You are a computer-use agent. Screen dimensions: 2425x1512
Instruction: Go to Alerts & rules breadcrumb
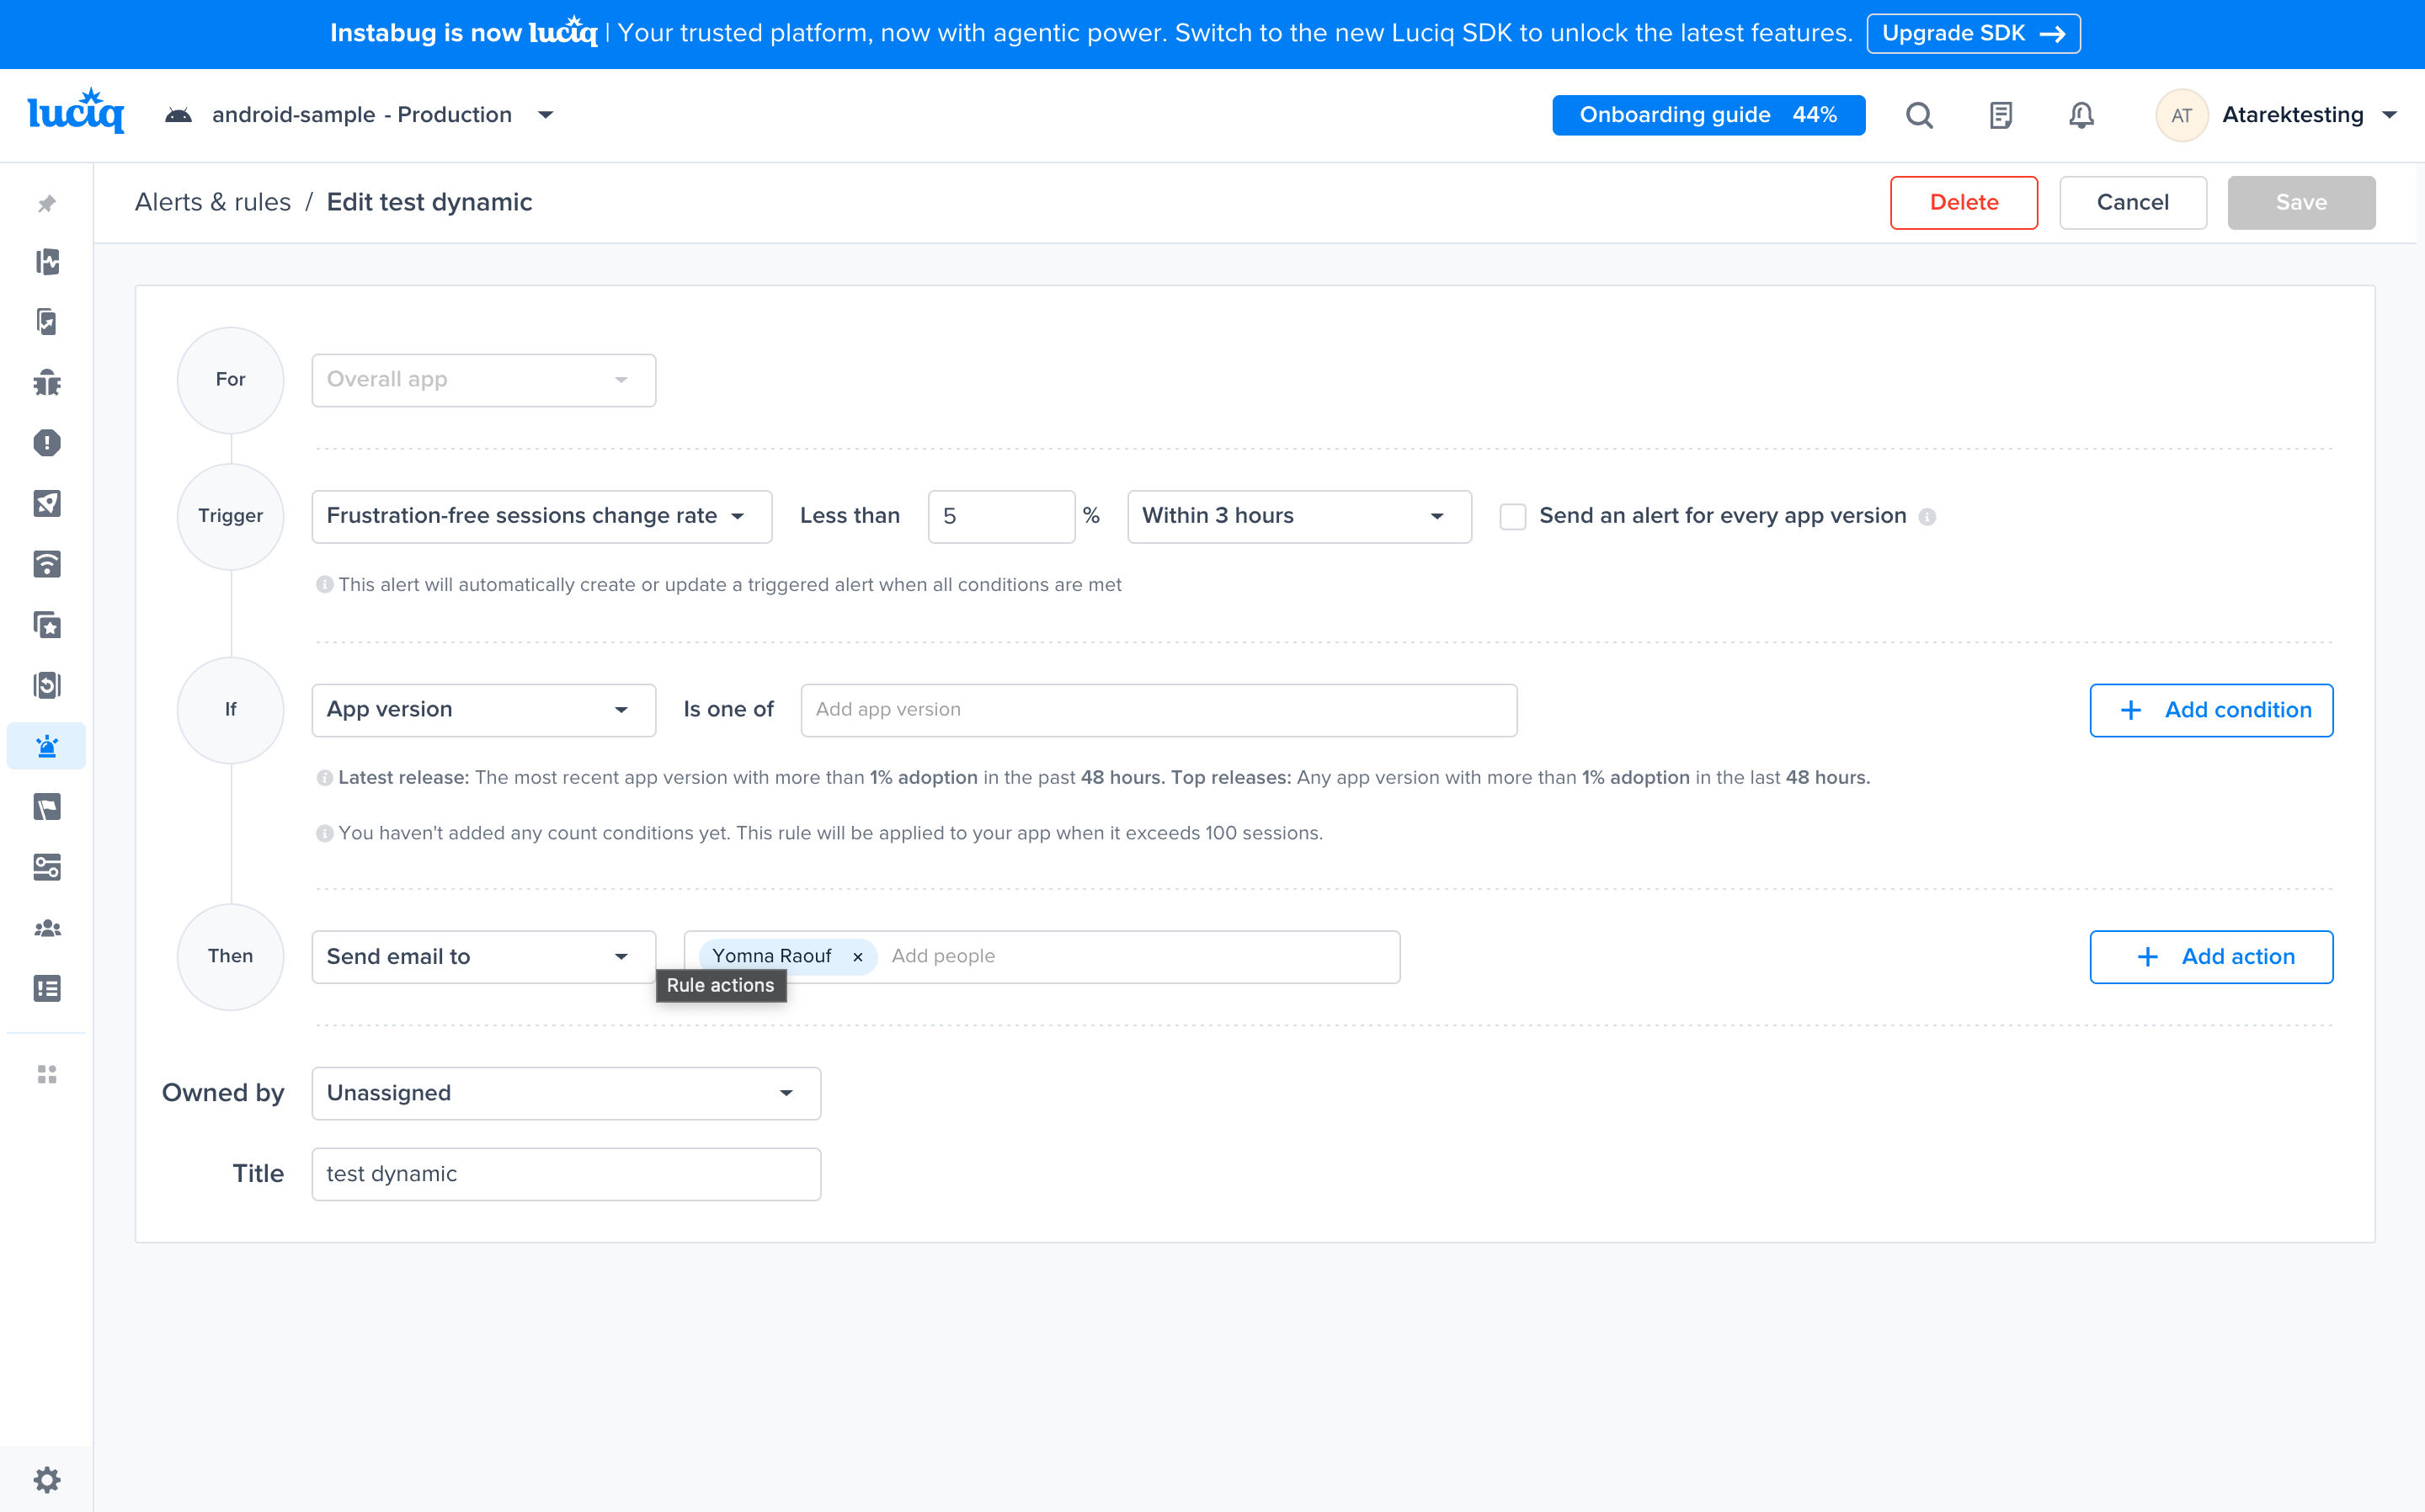click(x=212, y=202)
